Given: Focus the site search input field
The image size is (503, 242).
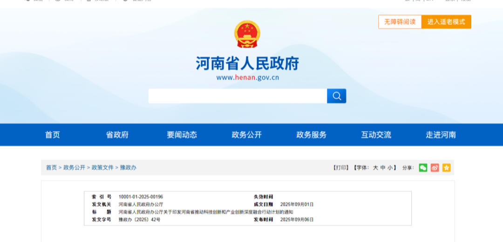Looking at the screenshot, I should [x=238, y=96].
